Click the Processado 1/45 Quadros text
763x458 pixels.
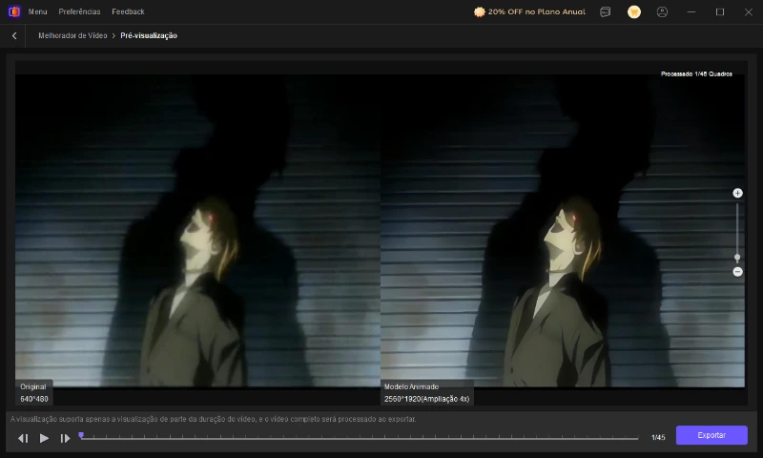point(696,74)
